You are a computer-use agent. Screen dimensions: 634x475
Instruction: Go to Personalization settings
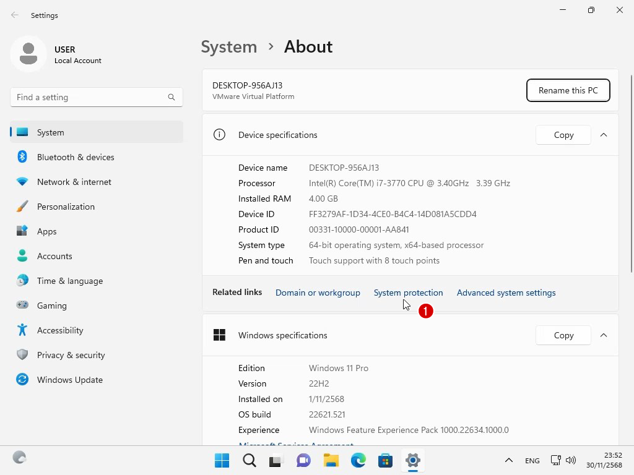click(66, 207)
